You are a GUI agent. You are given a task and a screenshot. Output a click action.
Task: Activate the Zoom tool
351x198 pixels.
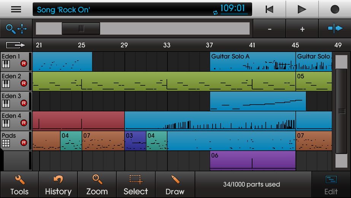(97, 185)
